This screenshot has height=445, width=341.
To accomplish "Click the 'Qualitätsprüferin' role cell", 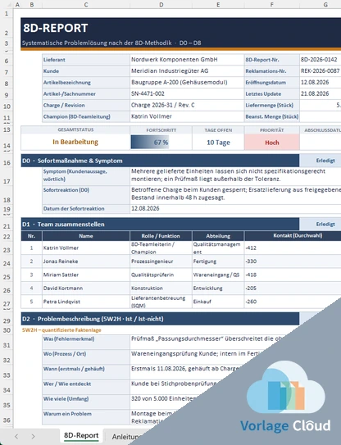I will click(161, 275).
